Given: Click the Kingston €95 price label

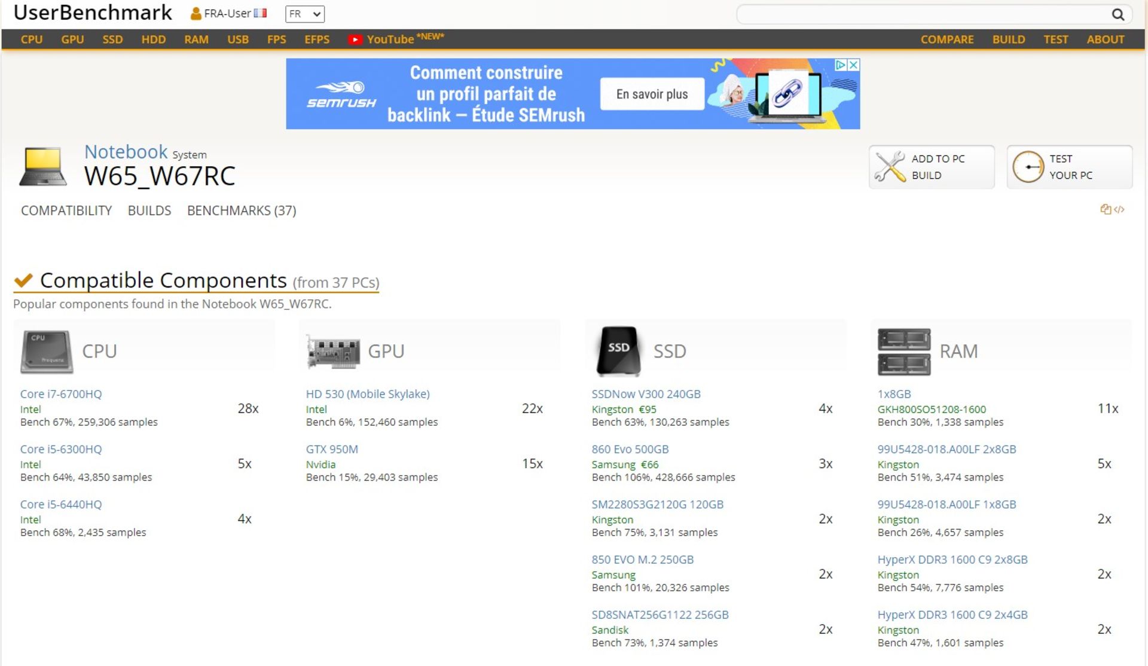Looking at the screenshot, I should (x=624, y=410).
